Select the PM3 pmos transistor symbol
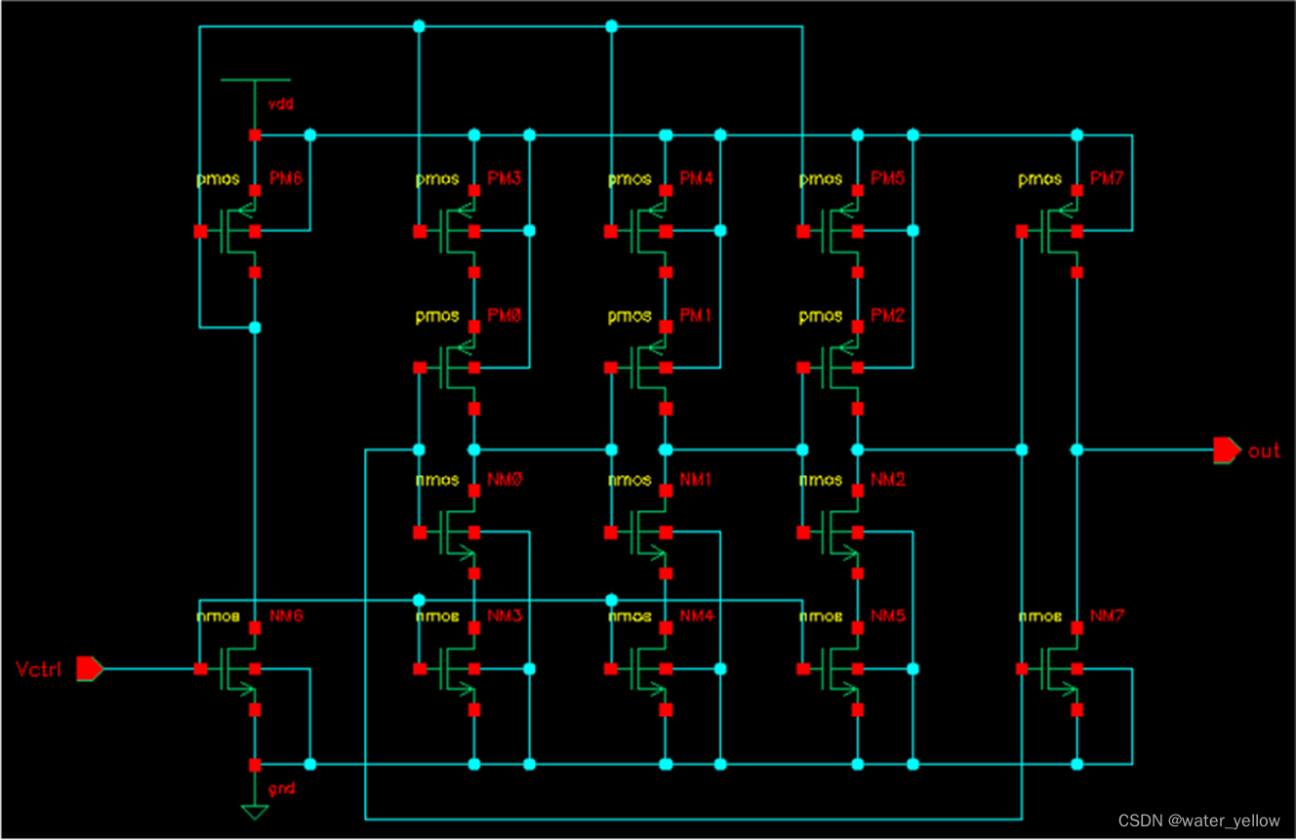 (x=451, y=231)
